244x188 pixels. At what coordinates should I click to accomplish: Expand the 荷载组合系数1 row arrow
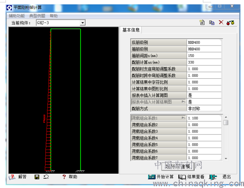[x=183, y=118]
